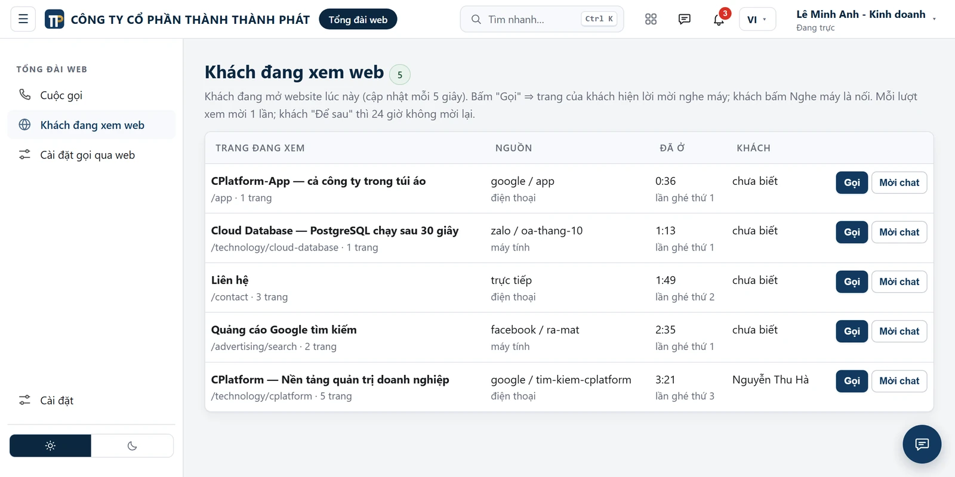Click the ĐÃ Ở column header
This screenshot has width=955, height=477.
click(672, 148)
